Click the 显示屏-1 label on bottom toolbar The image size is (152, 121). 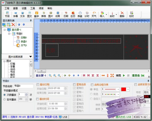(x=41, y=75)
